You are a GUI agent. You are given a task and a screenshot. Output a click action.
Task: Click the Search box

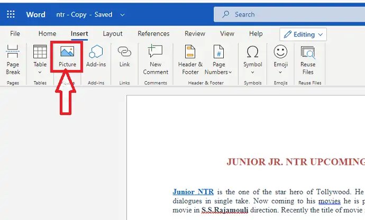click(x=289, y=14)
